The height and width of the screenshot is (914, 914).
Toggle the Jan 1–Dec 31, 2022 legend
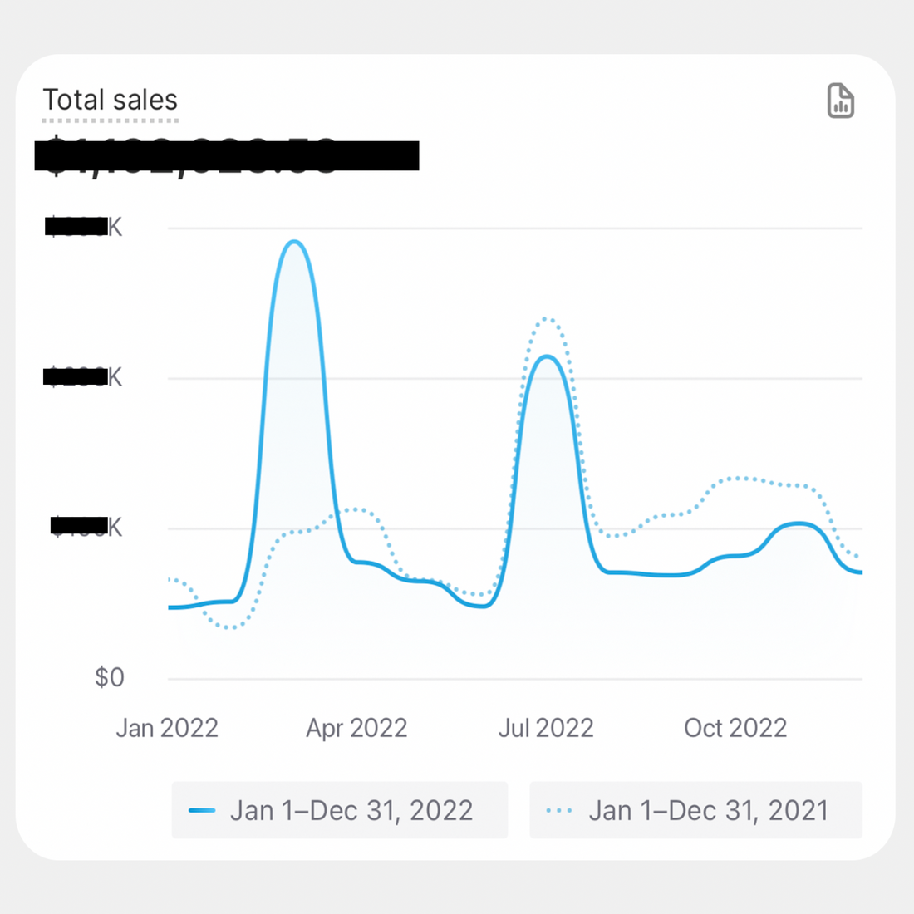340,810
